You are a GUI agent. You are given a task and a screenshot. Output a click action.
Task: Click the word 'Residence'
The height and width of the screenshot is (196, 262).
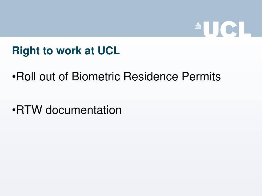pyautogui.click(x=151, y=77)
